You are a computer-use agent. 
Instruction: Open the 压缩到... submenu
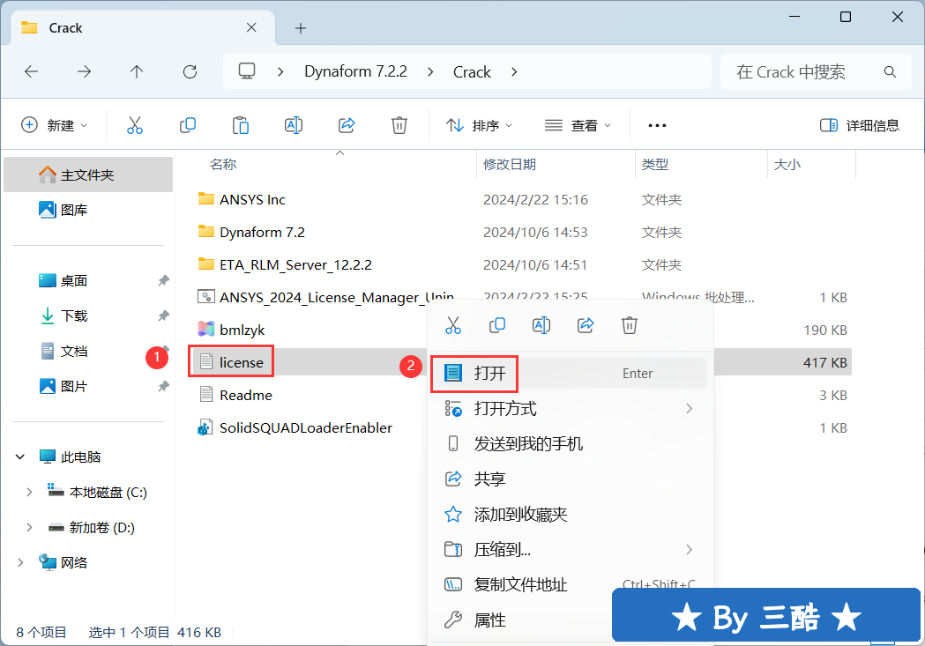click(570, 550)
